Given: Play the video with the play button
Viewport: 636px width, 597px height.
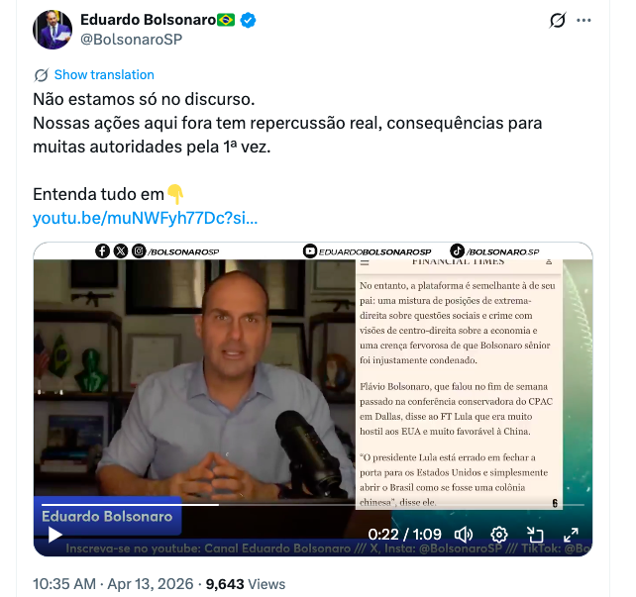Looking at the screenshot, I should coord(54,535).
